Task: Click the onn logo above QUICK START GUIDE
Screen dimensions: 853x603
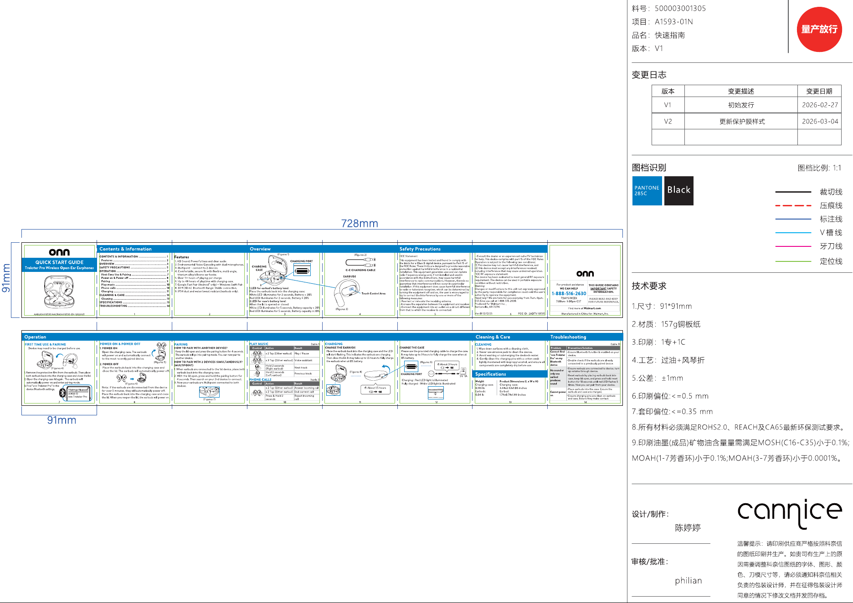Action: click(59, 252)
